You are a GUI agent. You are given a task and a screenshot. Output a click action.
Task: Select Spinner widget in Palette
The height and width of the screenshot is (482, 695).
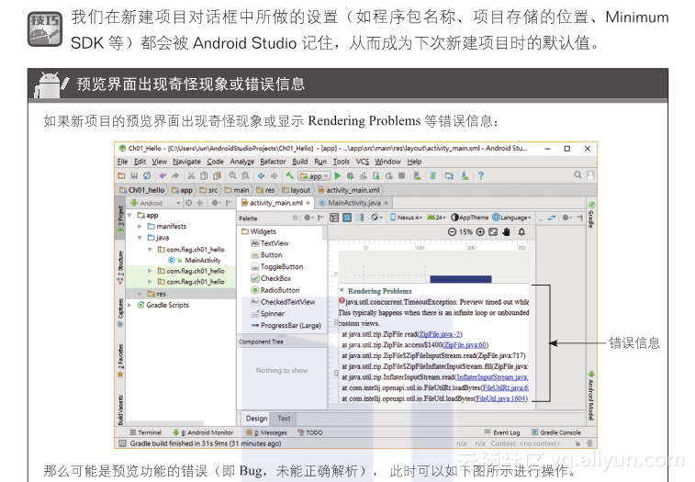(x=267, y=313)
